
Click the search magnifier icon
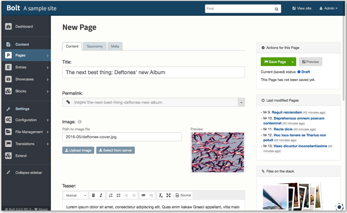pos(277,9)
